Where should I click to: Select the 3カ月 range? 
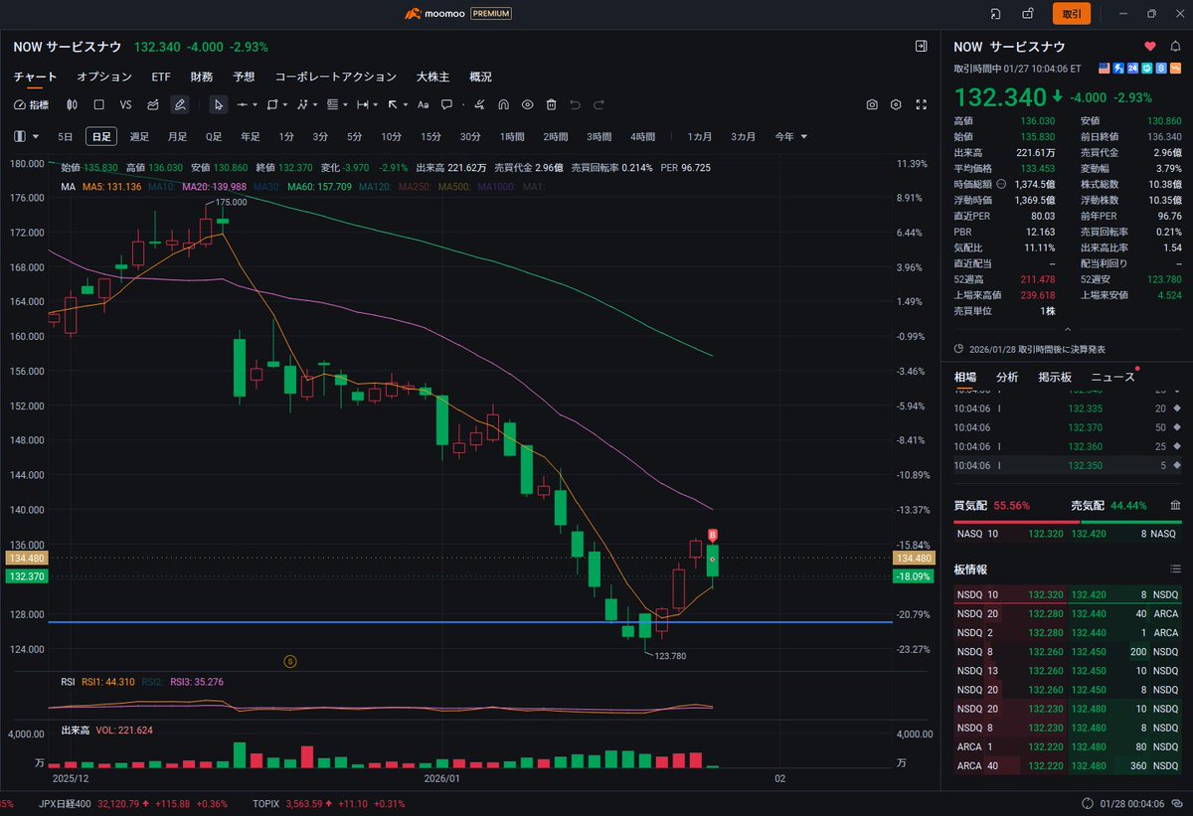tap(744, 136)
